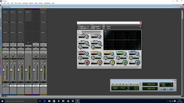This screenshot has height=103, width=184.
Task: Toggle the Tempo Ruler Enable conductor button
Action: (x=171, y=89)
